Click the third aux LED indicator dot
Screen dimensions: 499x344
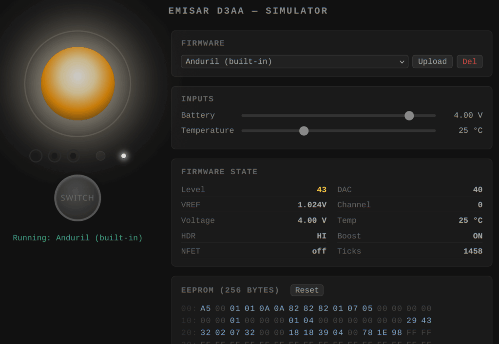pos(73,156)
